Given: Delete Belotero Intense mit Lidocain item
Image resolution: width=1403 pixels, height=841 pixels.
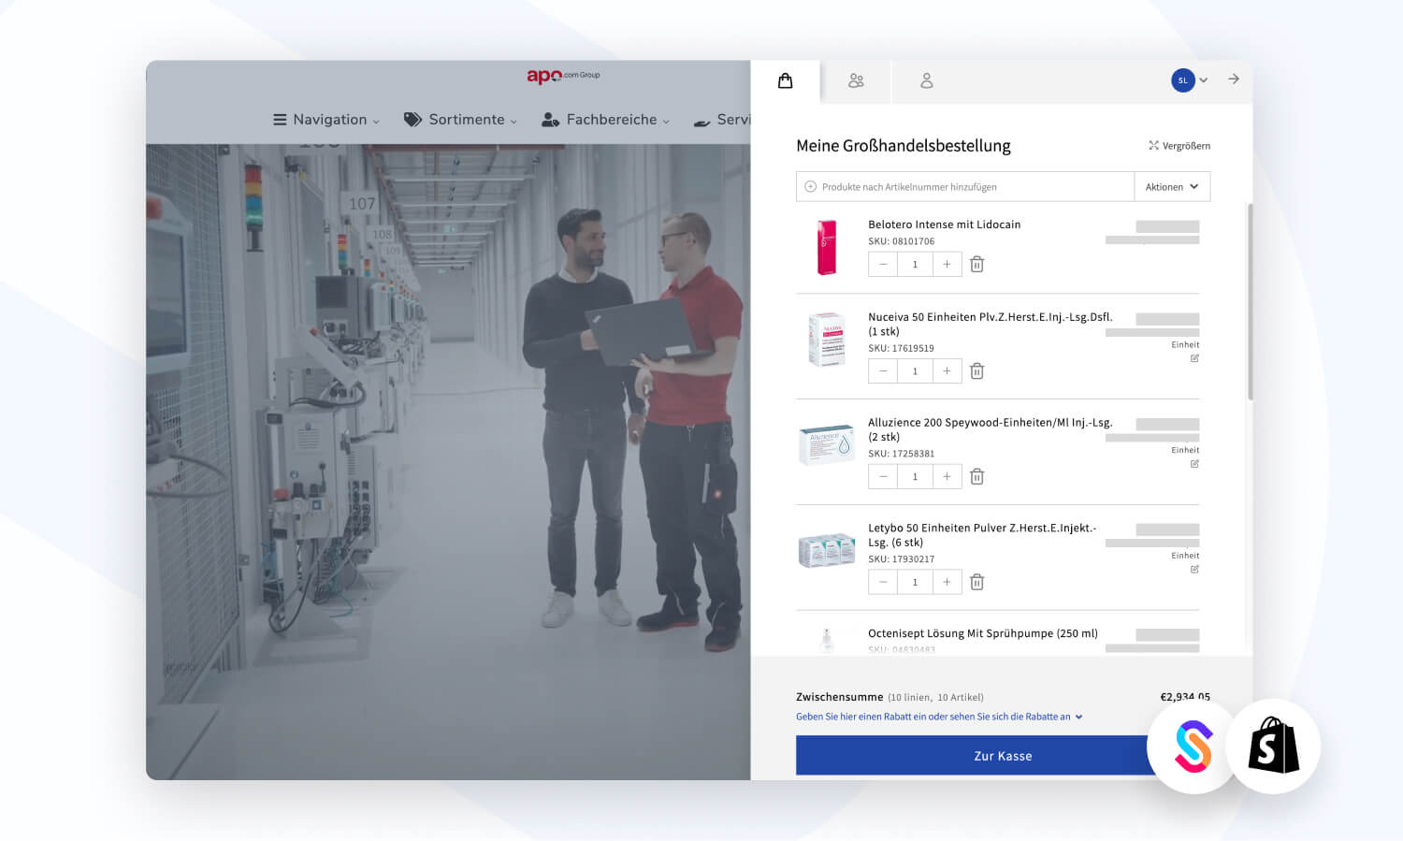Looking at the screenshot, I should pyautogui.click(x=976, y=265).
